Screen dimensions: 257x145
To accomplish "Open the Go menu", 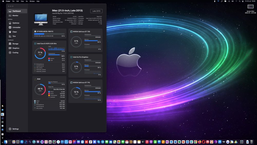I will (x=27, y=1).
